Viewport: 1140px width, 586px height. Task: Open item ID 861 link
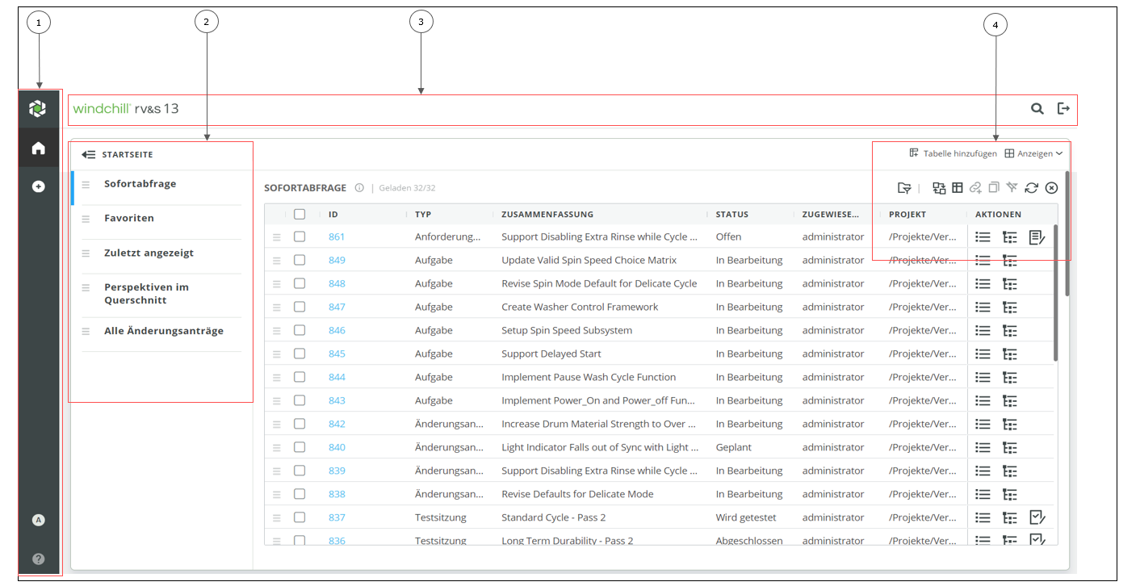337,237
